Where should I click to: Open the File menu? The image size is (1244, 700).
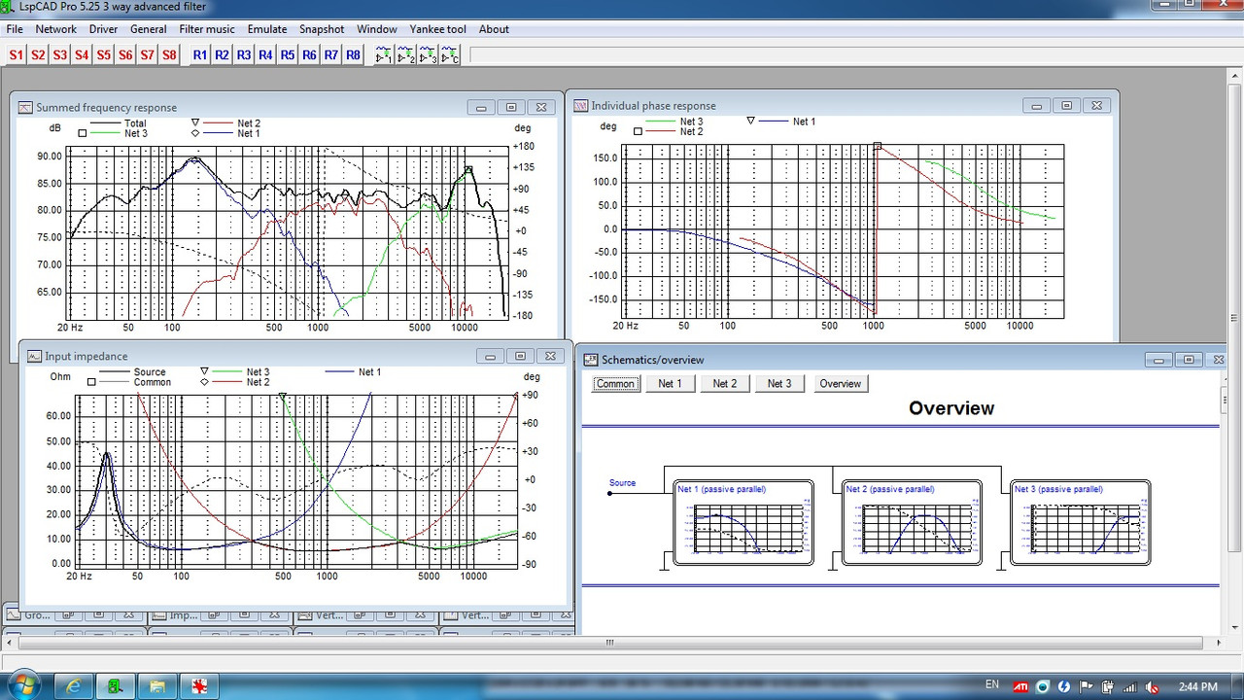[15, 29]
